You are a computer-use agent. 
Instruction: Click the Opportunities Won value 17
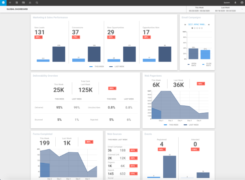(x=146, y=32)
